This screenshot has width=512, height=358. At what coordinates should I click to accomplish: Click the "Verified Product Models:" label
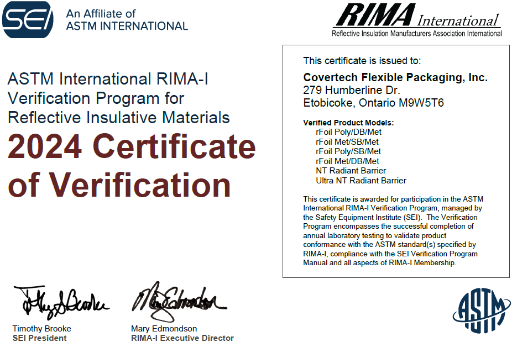point(348,123)
